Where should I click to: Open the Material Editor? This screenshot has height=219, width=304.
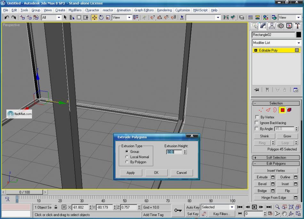[266, 18]
